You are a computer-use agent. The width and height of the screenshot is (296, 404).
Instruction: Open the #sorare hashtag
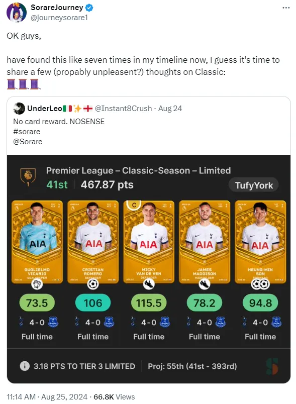[27, 132]
